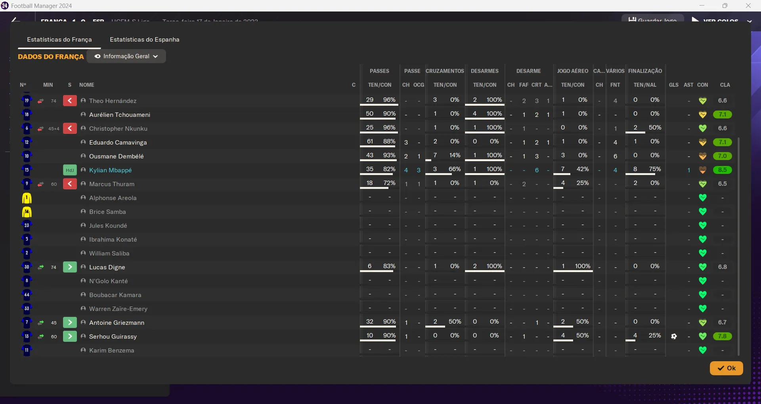Open Theo Hernández player name
Screen dimensions: 761x404
(x=113, y=101)
